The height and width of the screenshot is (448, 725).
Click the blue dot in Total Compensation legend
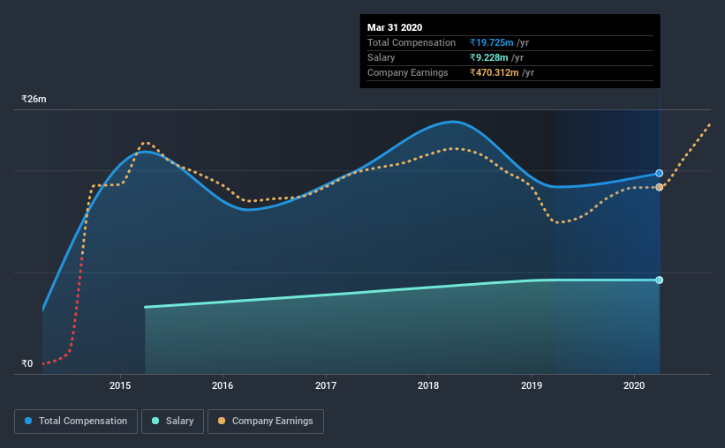pyautogui.click(x=28, y=421)
